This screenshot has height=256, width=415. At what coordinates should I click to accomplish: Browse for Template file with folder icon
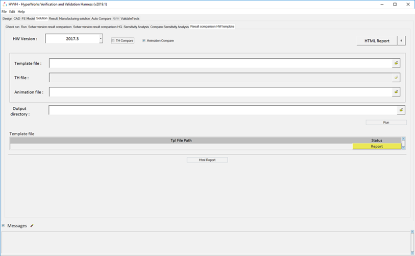(x=396, y=63)
